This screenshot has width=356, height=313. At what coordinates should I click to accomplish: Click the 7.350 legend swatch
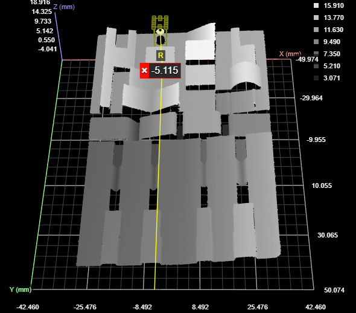coord(316,54)
